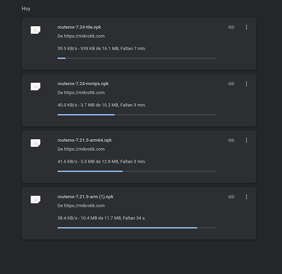Open more actions menu for routeros-7.21.5-arm64.npk

pyautogui.click(x=246, y=140)
